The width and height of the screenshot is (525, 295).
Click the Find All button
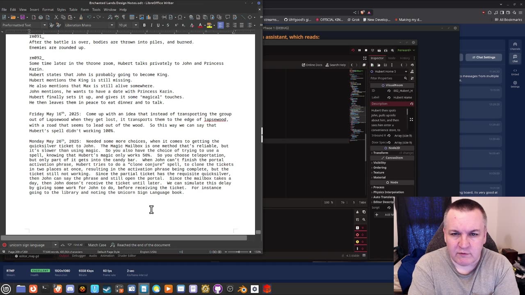(78, 245)
